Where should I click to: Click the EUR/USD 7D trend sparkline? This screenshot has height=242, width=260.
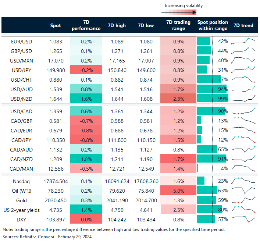pyautogui.click(x=244, y=41)
